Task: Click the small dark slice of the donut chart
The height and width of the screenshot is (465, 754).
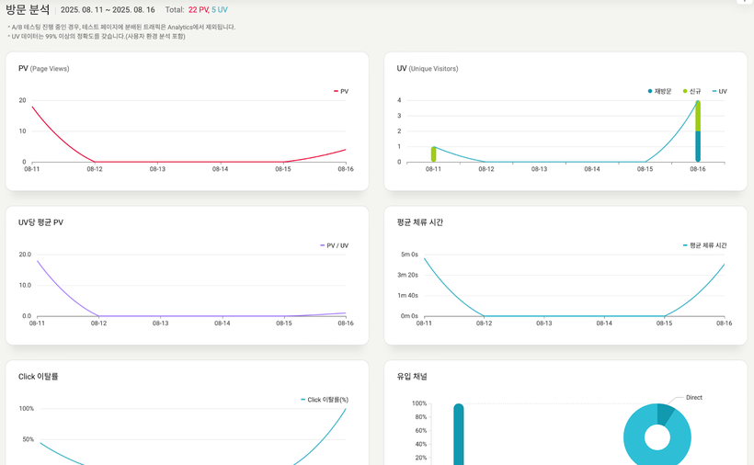Action: [666, 414]
